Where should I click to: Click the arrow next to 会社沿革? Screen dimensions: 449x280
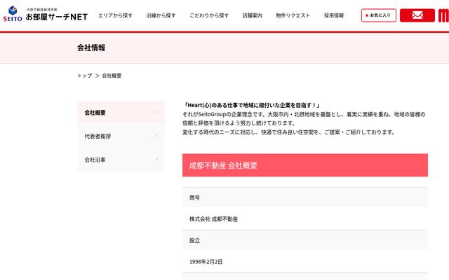pos(157,159)
